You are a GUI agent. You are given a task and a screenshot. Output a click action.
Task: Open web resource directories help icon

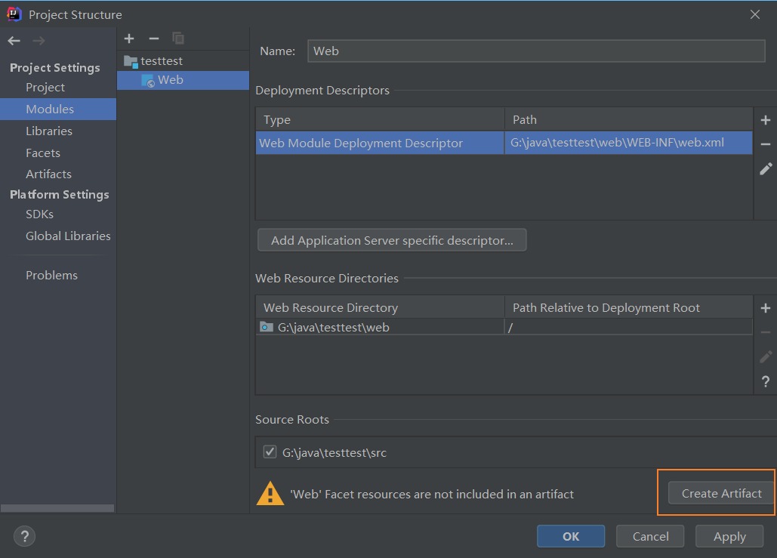765,381
